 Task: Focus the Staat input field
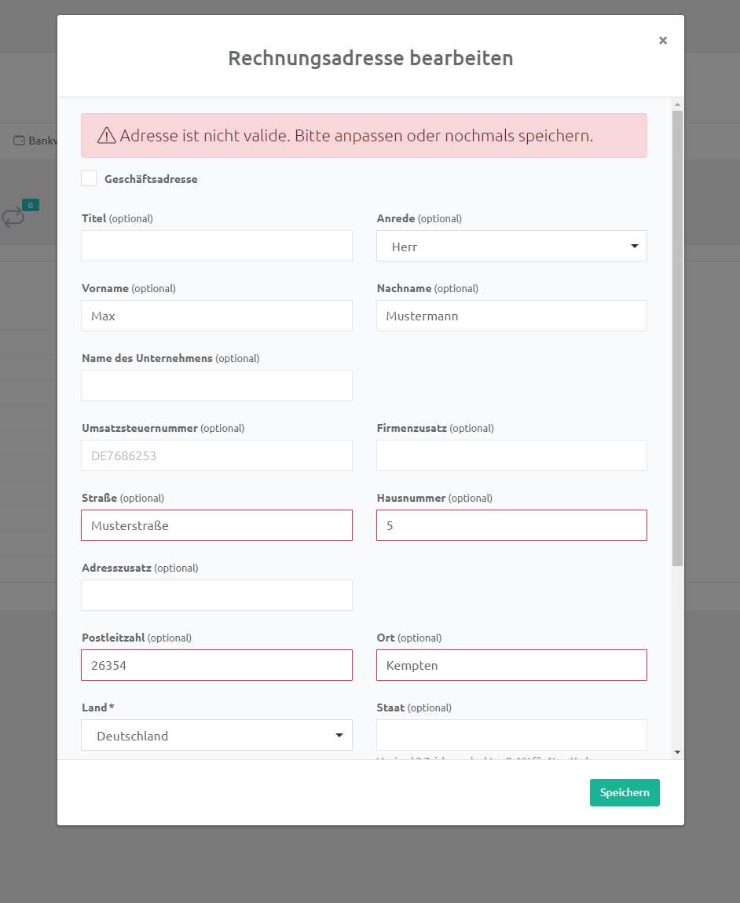point(511,735)
